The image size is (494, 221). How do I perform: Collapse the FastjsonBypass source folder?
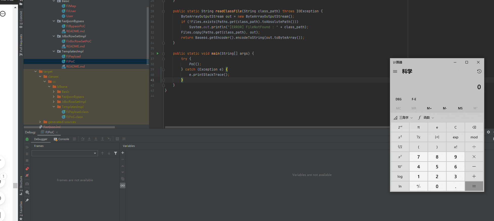[x=54, y=21]
